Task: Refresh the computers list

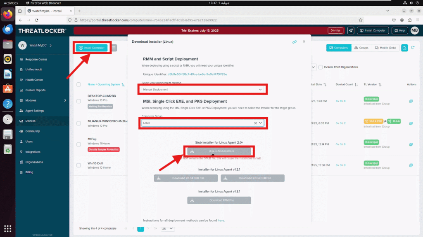Action: pos(413,48)
